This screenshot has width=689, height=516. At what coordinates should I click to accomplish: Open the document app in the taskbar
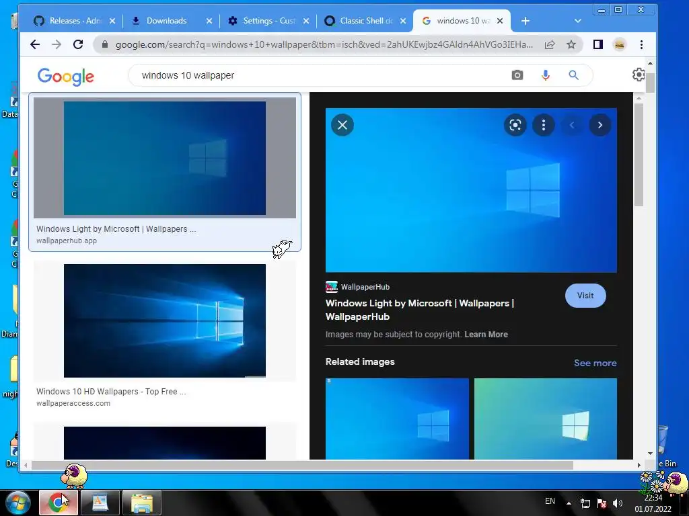pos(100,503)
